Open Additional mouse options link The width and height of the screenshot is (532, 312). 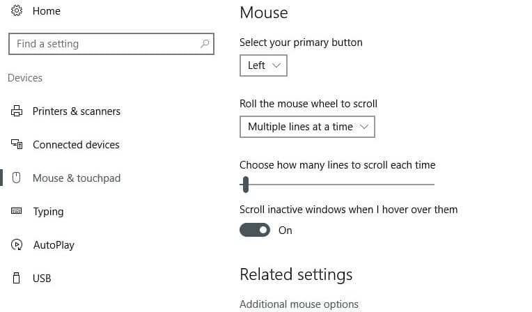299,304
